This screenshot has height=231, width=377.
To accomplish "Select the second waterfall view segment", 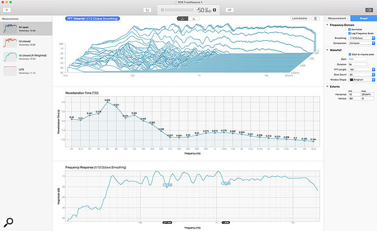I will pyautogui.click(x=194, y=18).
